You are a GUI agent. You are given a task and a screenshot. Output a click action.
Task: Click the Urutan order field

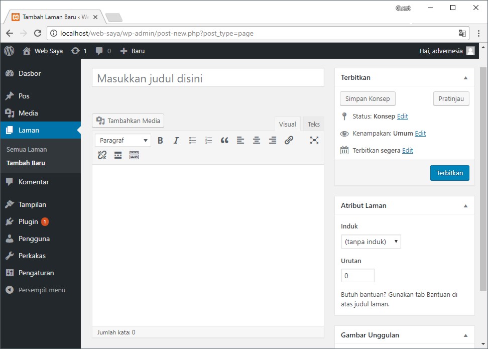point(358,276)
